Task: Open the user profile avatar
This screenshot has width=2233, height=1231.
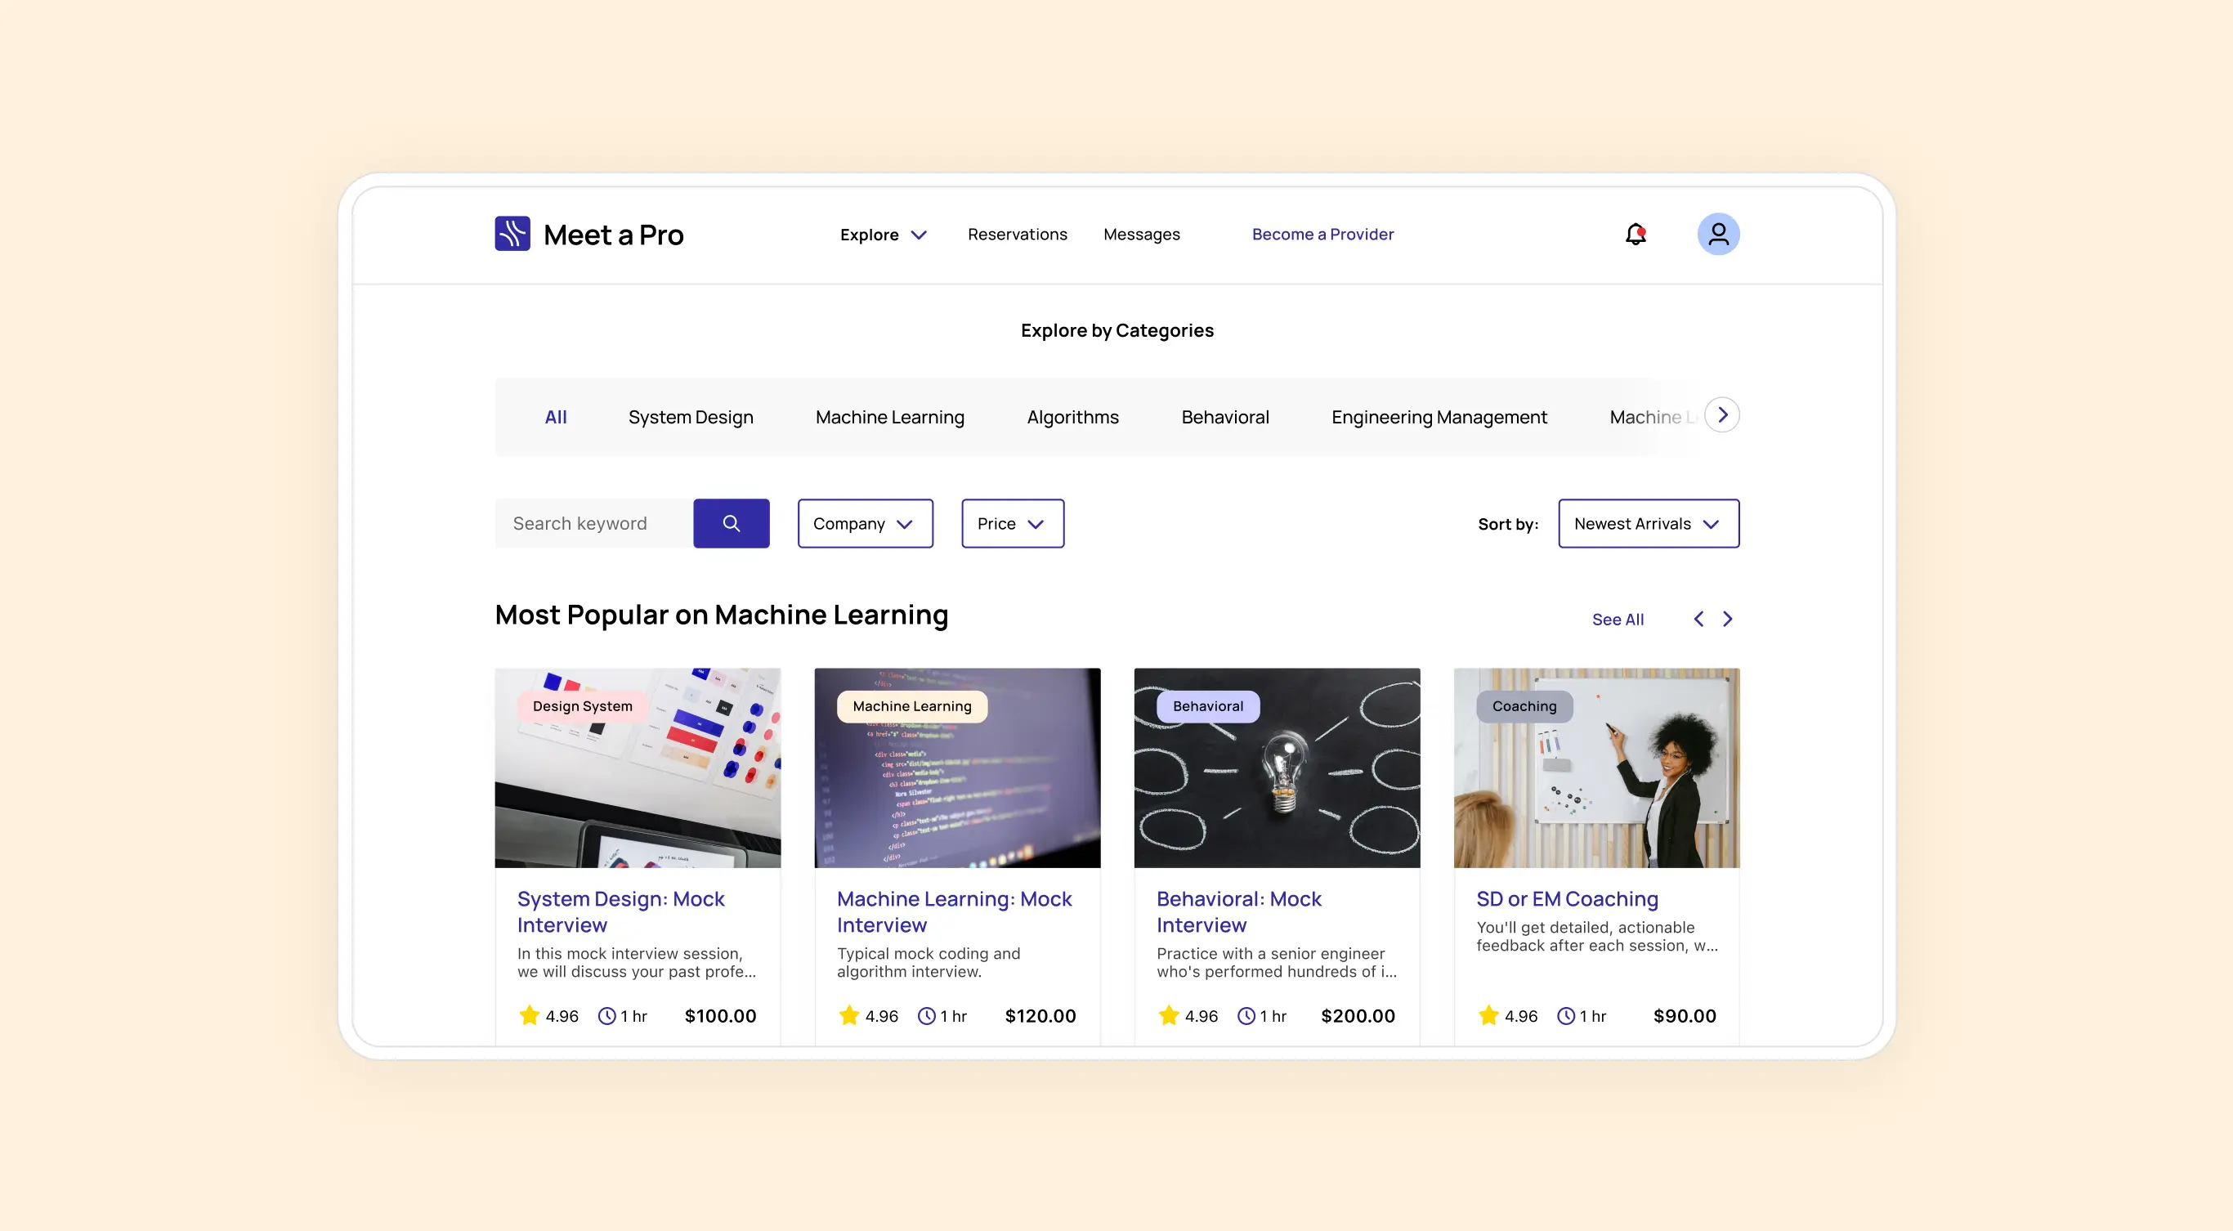Action: [x=1717, y=234]
